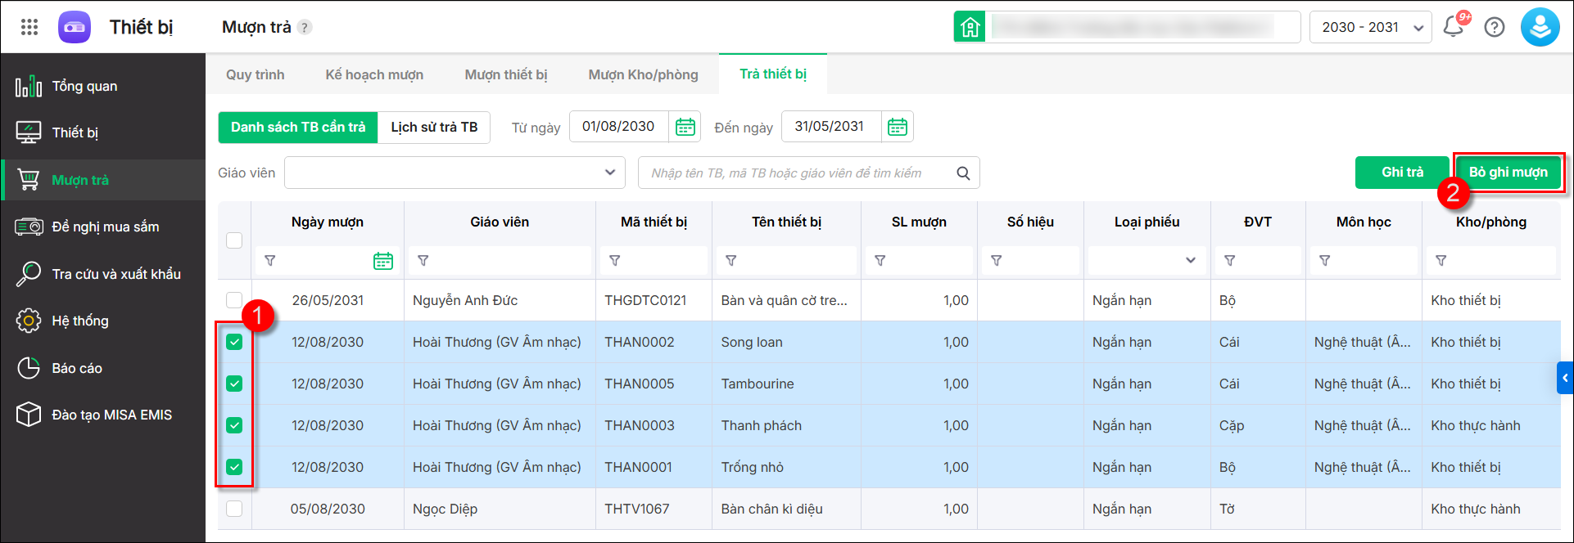Open calendar picker for Đến ngày
This screenshot has width=1574, height=543.
[x=898, y=127]
